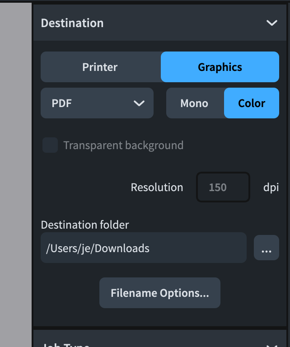The image size is (290, 347).
Task: Click the Destination folder label
Action: click(85, 225)
